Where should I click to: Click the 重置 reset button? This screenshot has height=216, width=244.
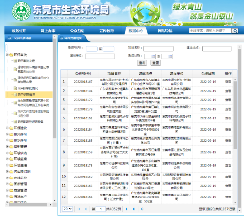156,63
